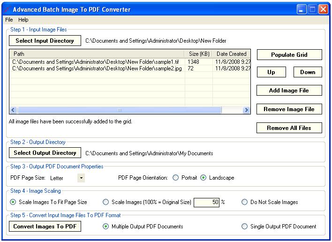Click the Populate Grid button
Image resolution: width=332 pixels, height=242 pixels.
click(x=289, y=54)
